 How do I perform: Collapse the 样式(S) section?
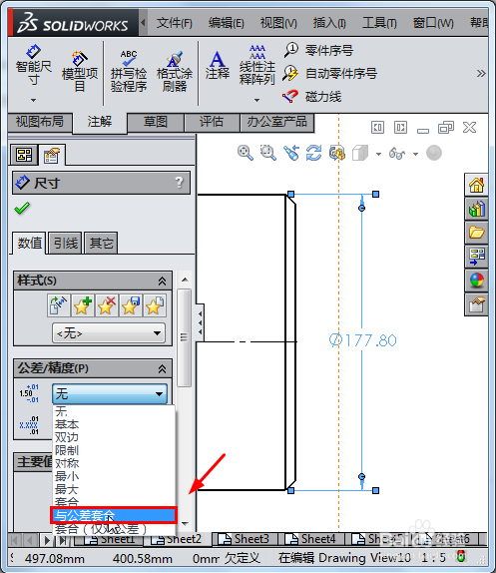162,282
